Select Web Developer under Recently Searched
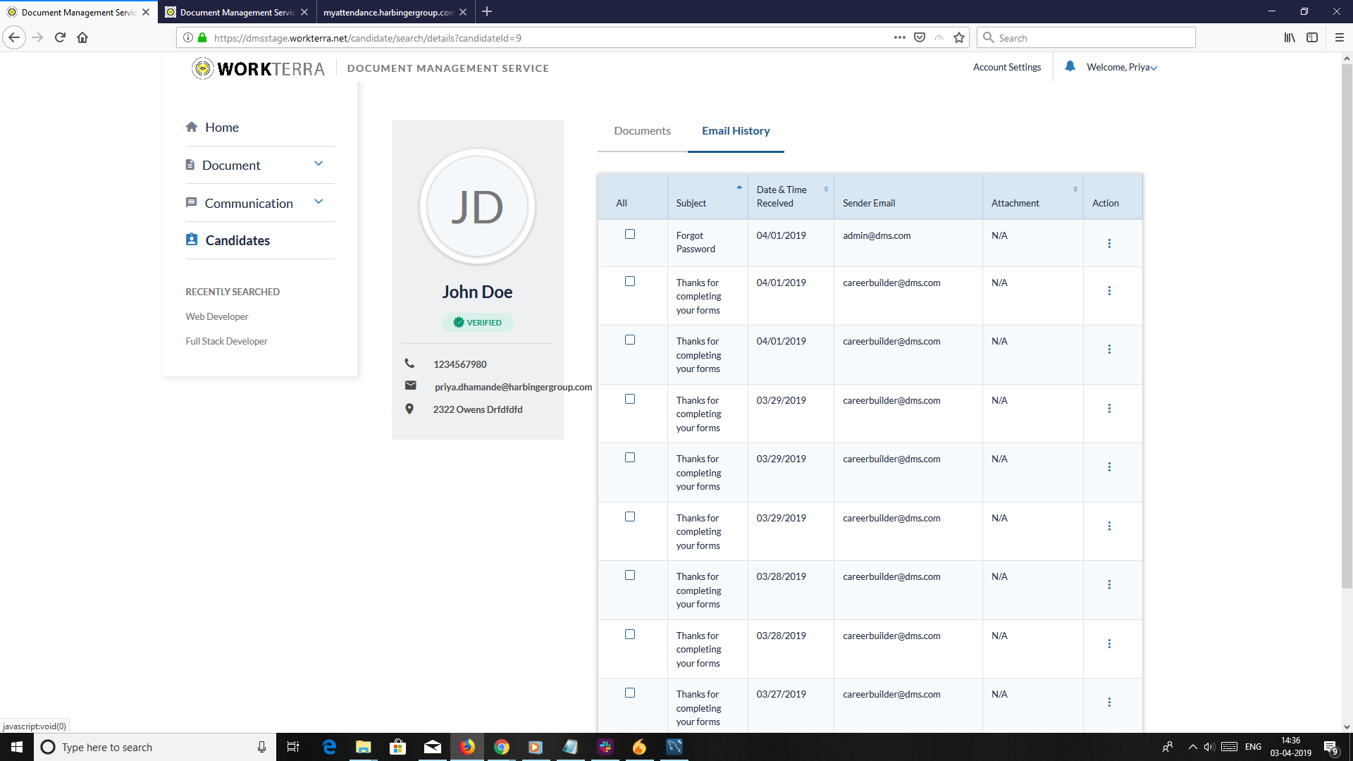Screen dimensions: 1353x761 click(216, 316)
